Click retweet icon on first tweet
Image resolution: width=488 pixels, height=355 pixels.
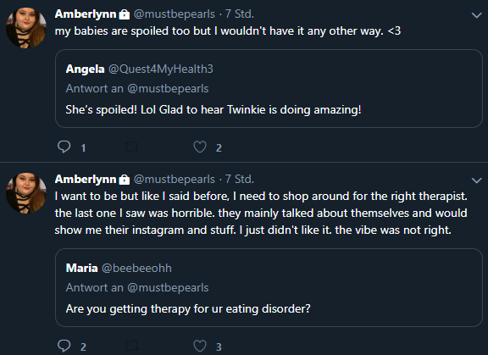tap(131, 147)
